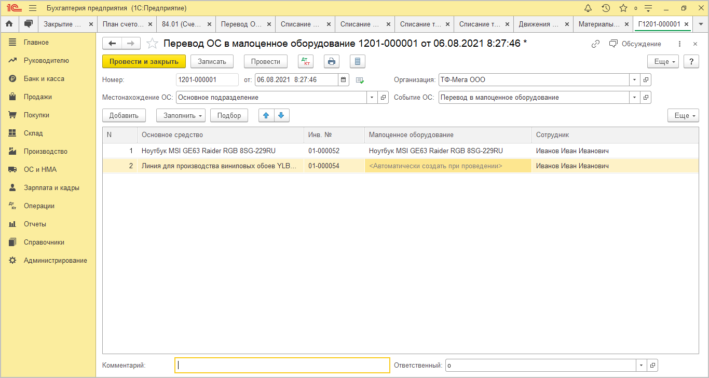709x378 pixels.
Task: Focus the Комментарий input field
Action: [282, 366]
